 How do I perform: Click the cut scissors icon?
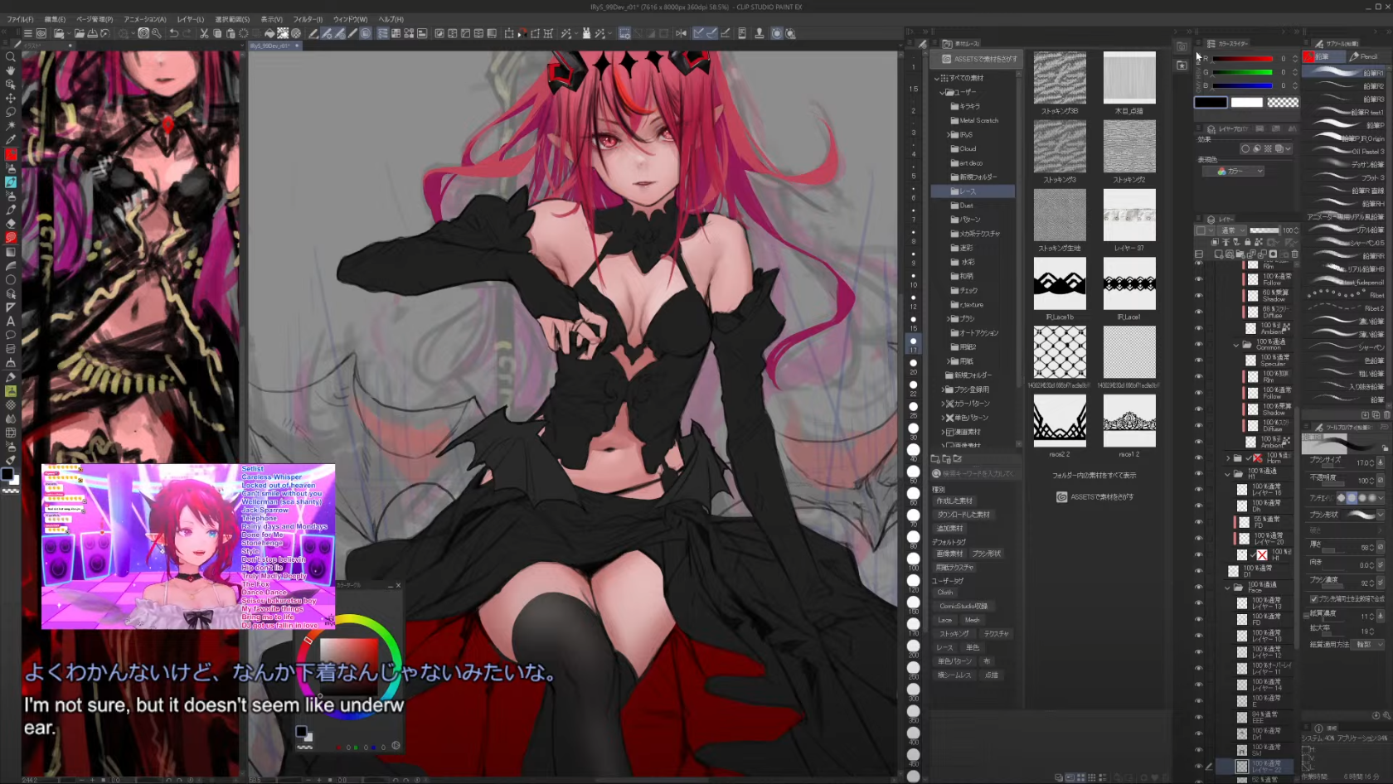[204, 33]
